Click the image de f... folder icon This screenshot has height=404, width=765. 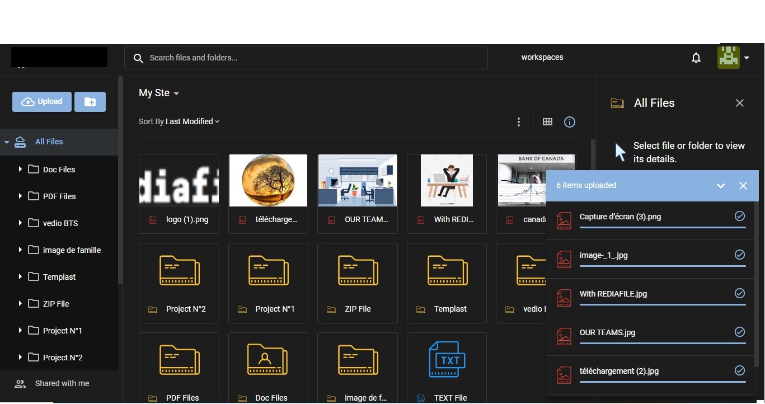pos(358,360)
